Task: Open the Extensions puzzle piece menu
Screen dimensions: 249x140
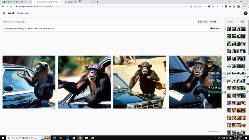Action: tap(230, 7)
